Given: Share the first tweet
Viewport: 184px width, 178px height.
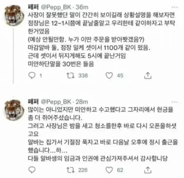Looking at the screenshot, I should click(148, 75).
